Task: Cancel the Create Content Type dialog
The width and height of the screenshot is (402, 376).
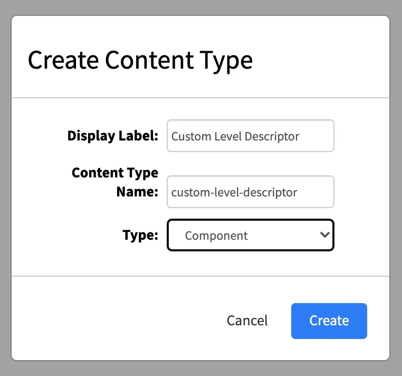Action: [247, 321]
